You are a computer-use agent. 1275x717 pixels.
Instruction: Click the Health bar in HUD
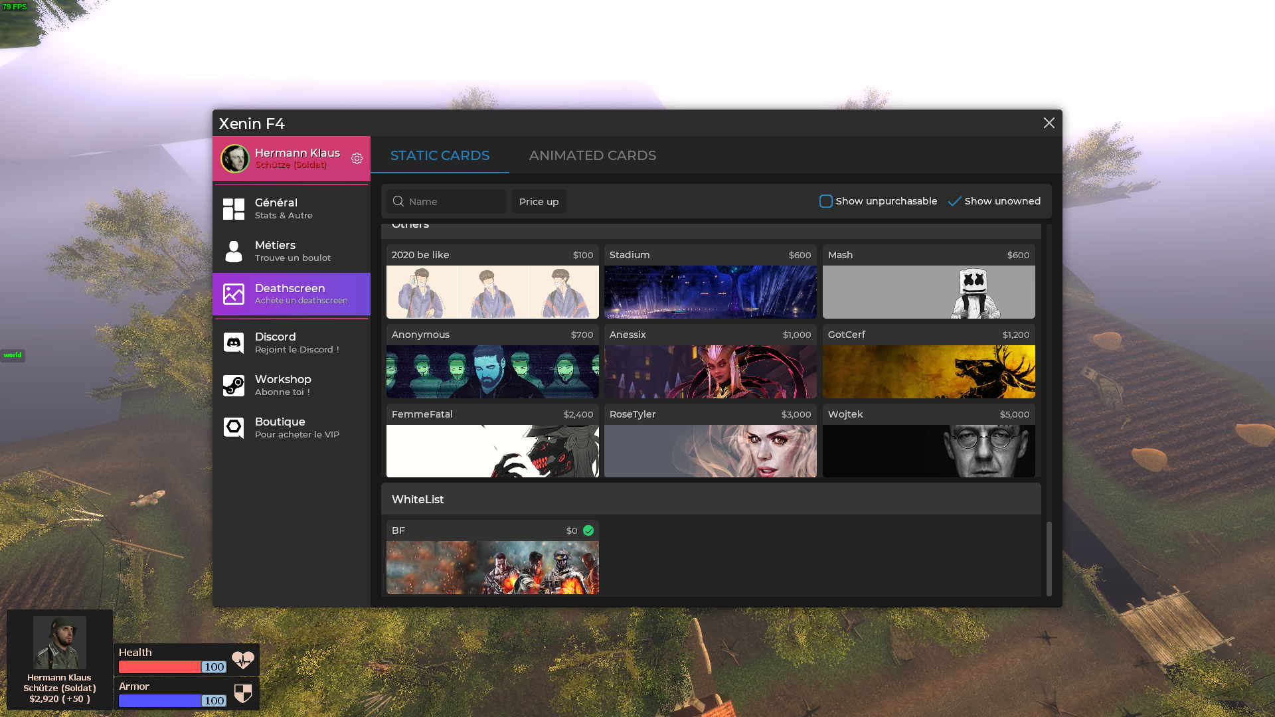(x=173, y=667)
